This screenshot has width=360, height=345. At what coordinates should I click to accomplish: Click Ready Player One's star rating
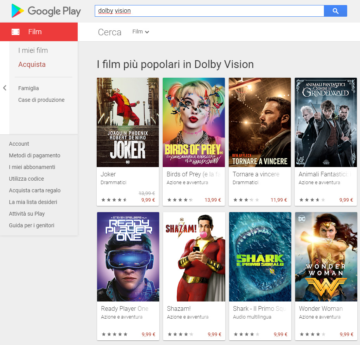point(115,334)
